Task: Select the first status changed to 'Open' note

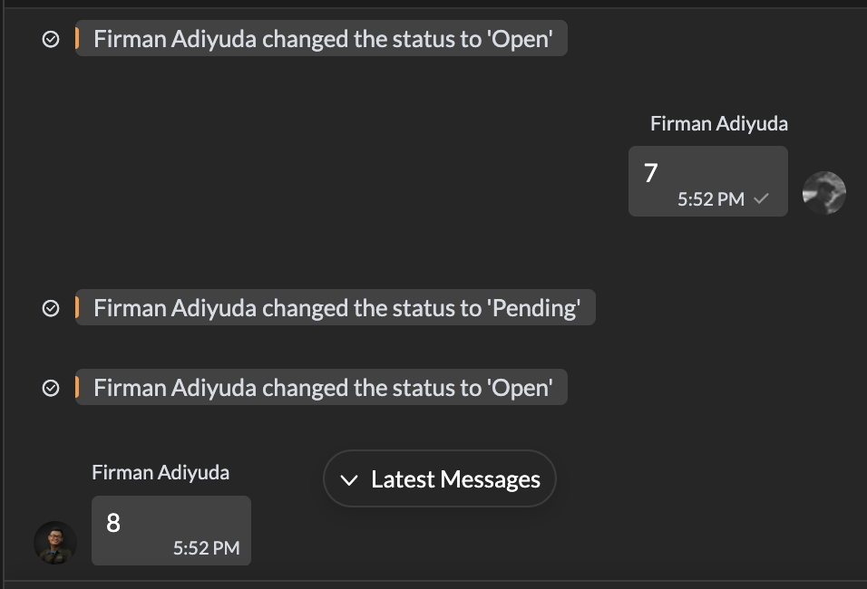Action: (322, 39)
